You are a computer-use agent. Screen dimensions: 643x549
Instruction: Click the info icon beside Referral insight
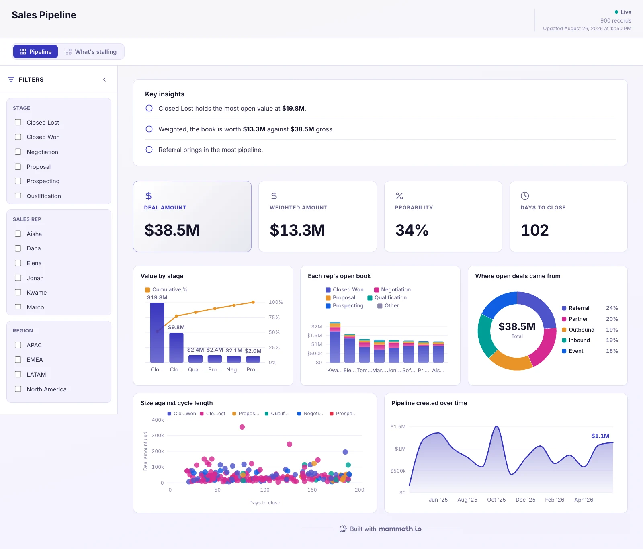tap(149, 150)
